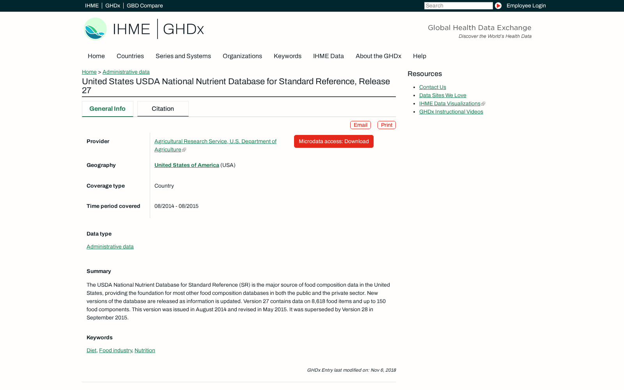Click the red search submit arrow icon

(x=498, y=5)
